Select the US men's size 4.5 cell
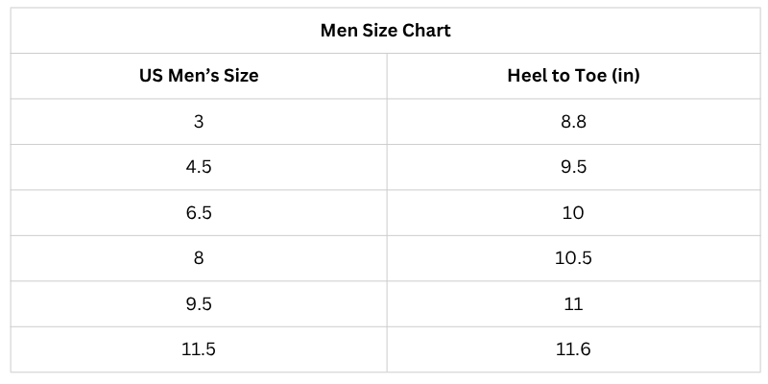The height and width of the screenshot is (384, 768). click(199, 167)
